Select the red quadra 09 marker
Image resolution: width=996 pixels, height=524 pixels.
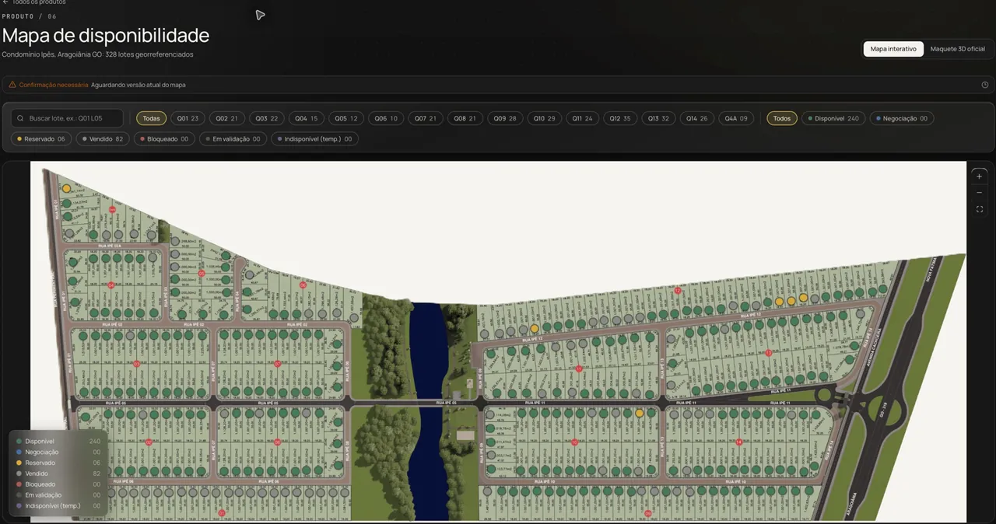coord(648,513)
